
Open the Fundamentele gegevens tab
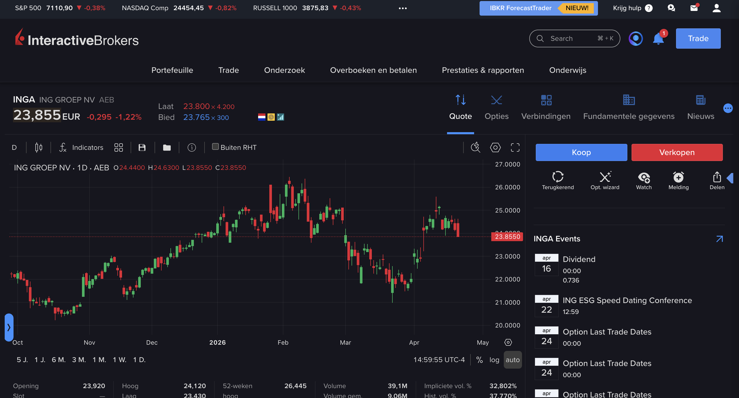[629, 107]
